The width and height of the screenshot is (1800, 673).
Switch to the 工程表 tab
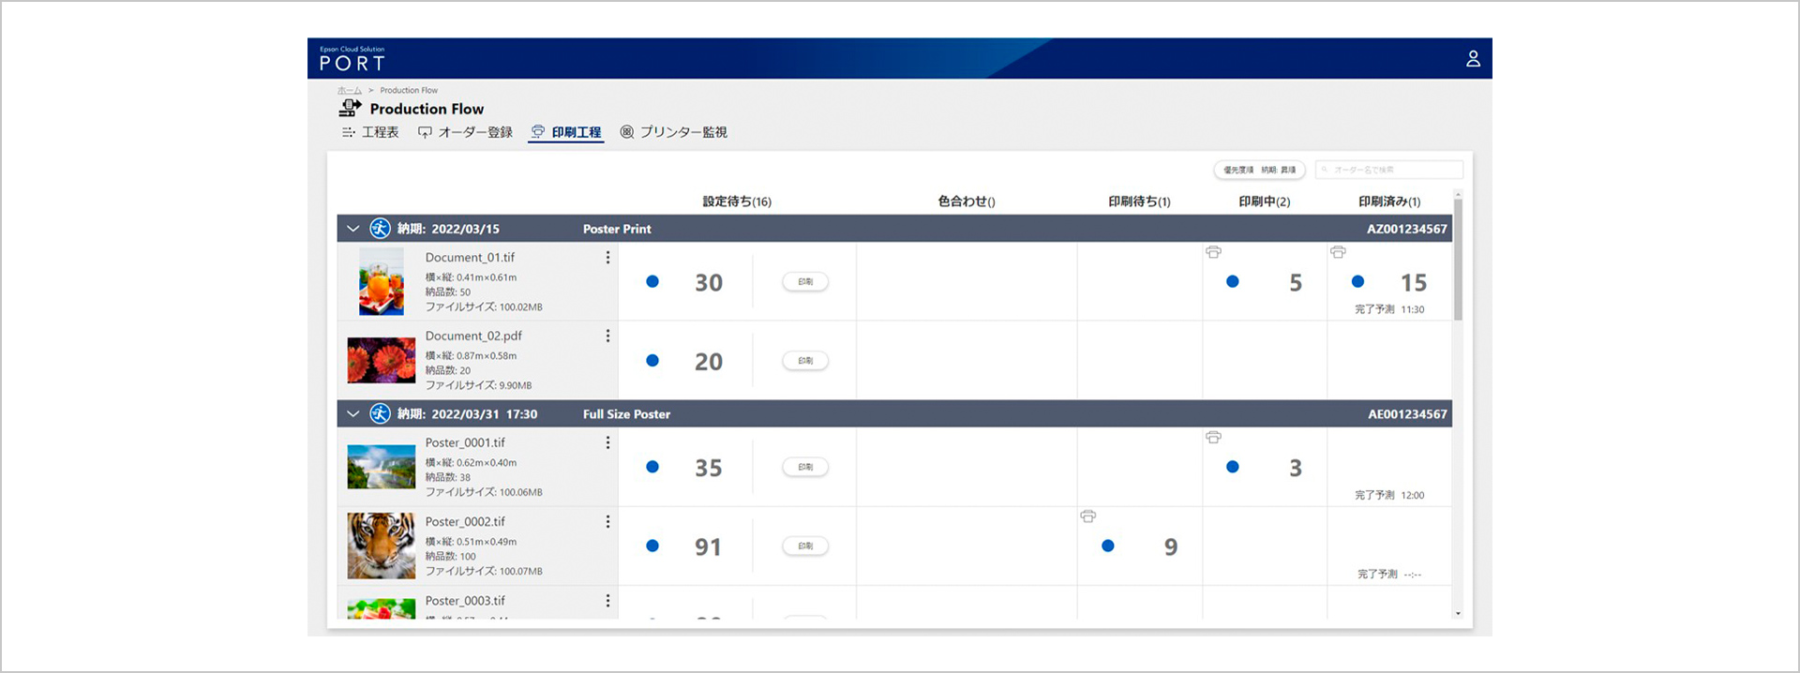370,132
